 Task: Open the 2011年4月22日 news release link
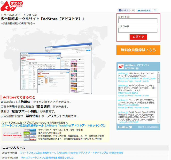[48, 158]
